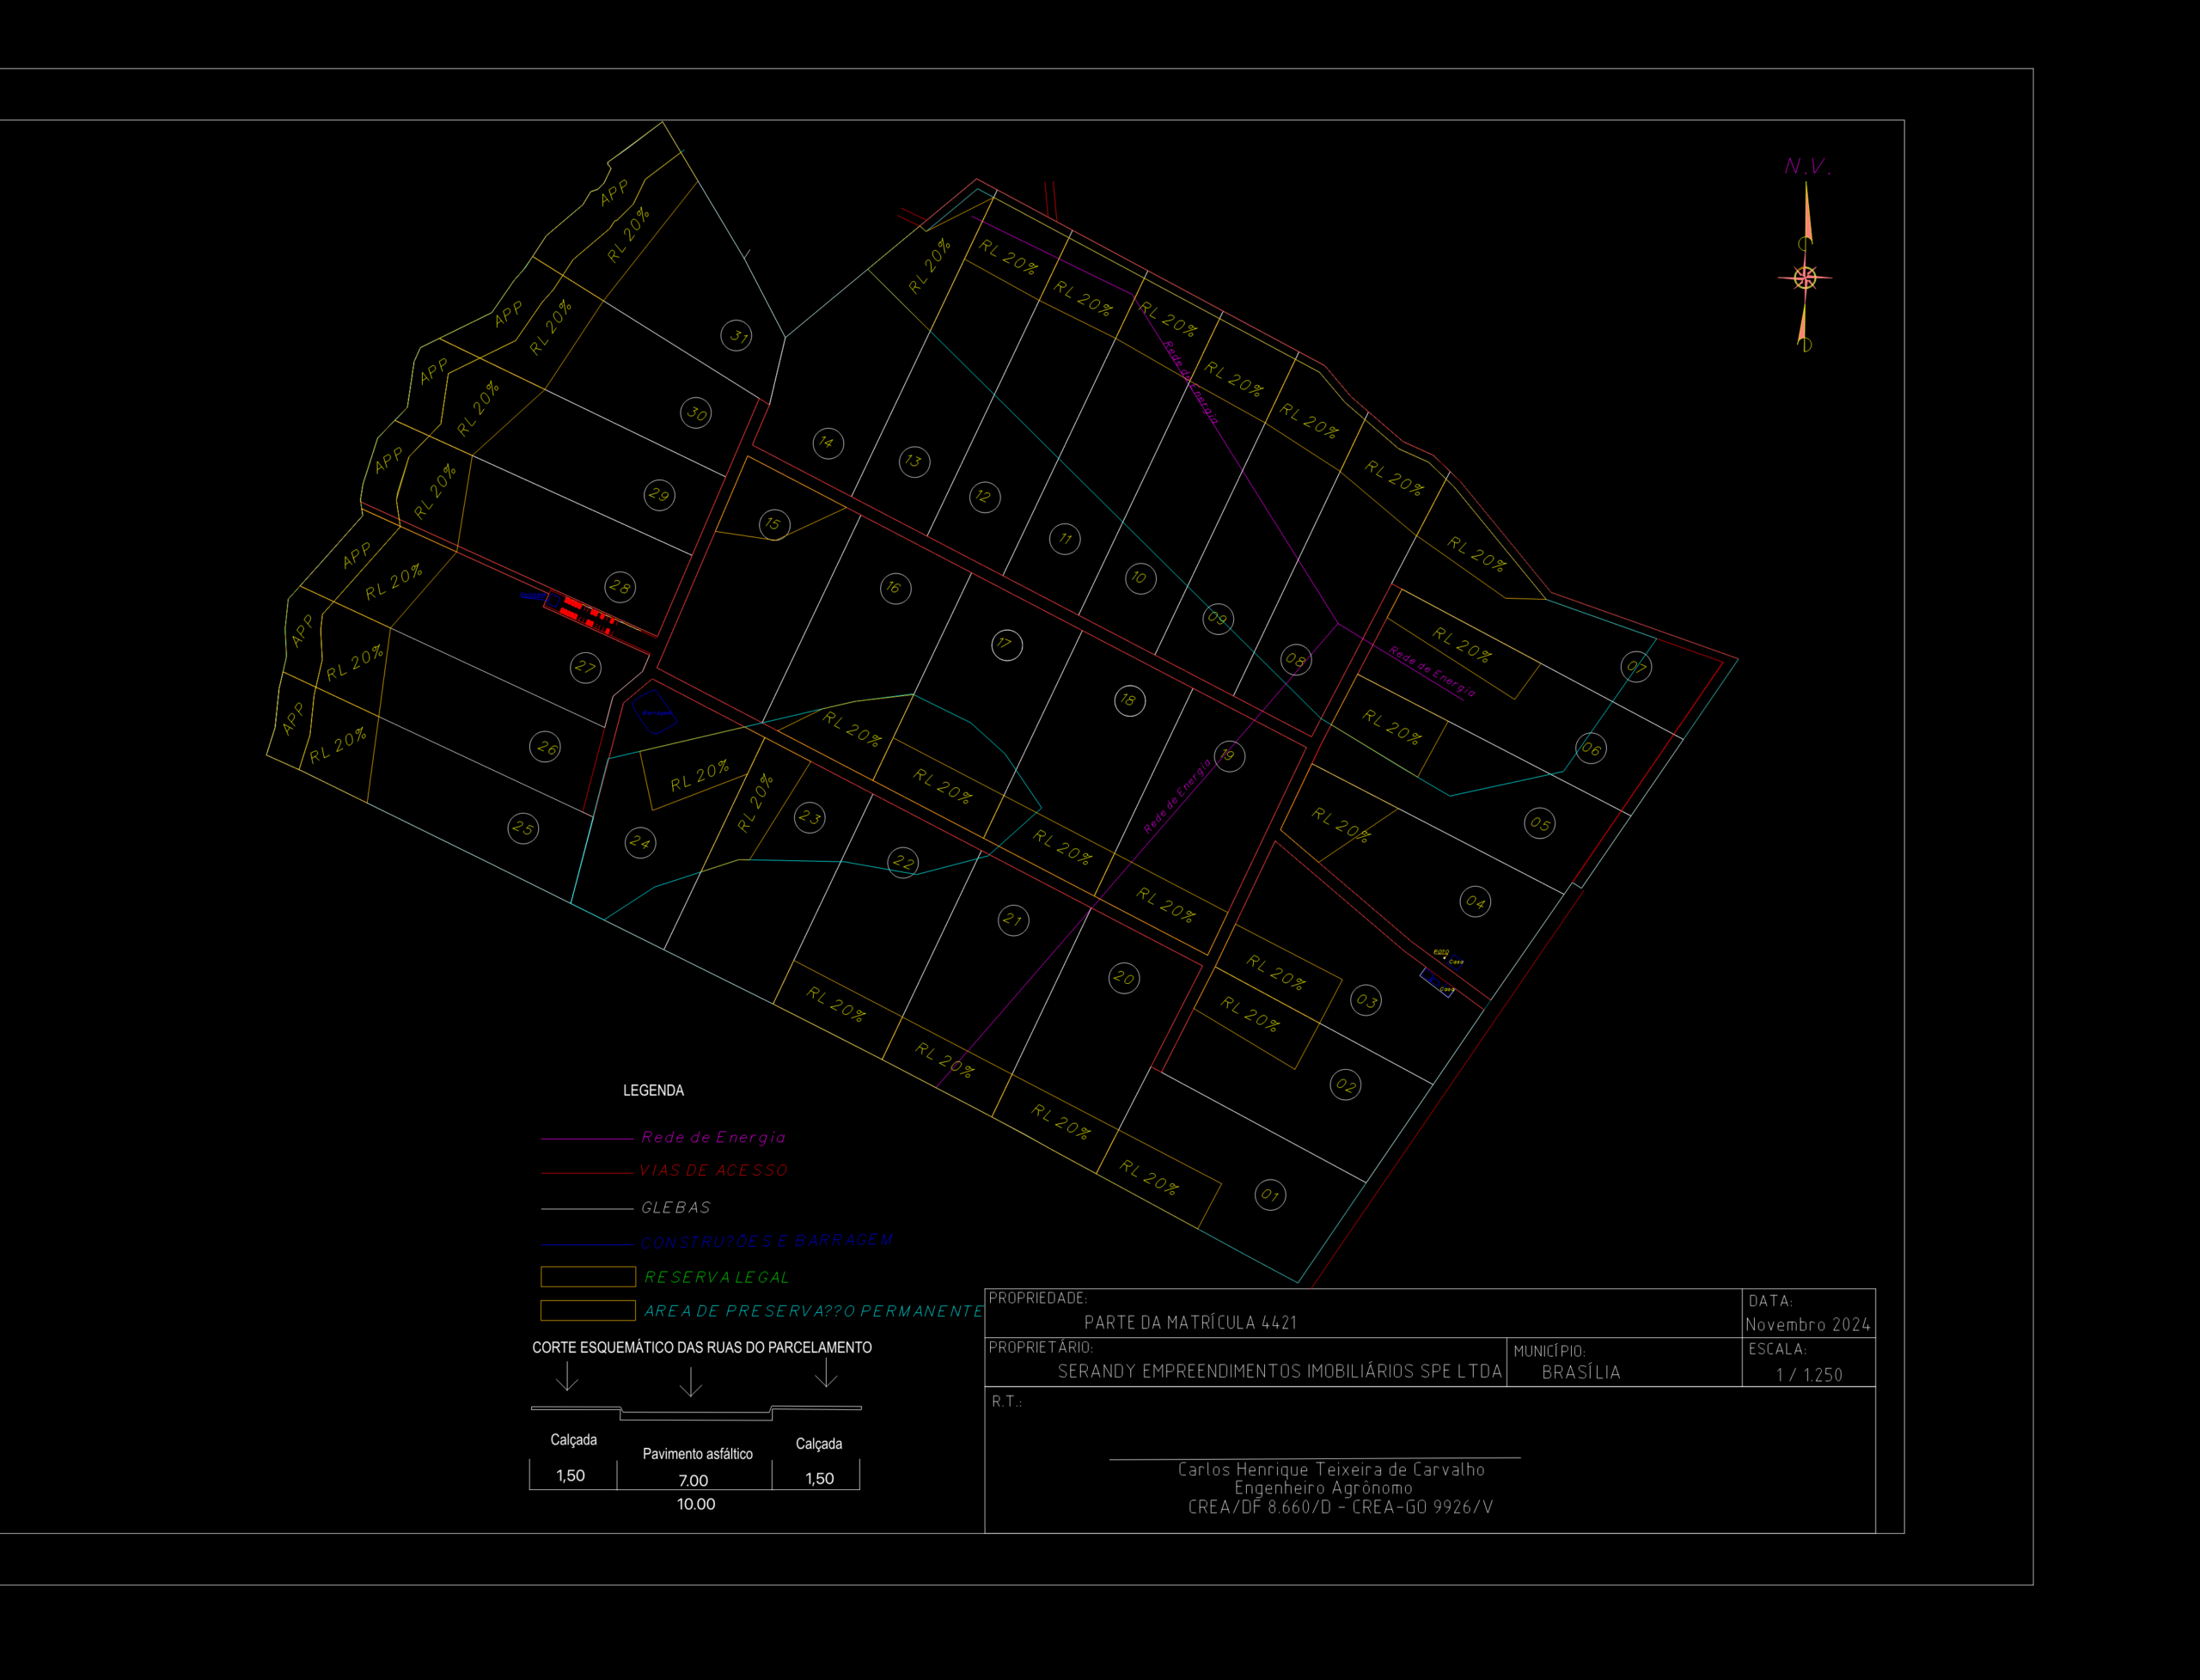The width and height of the screenshot is (2200, 1680).
Task: Click the circled 30 lot label
Action: pyautogui.click(x=696, y=413)
